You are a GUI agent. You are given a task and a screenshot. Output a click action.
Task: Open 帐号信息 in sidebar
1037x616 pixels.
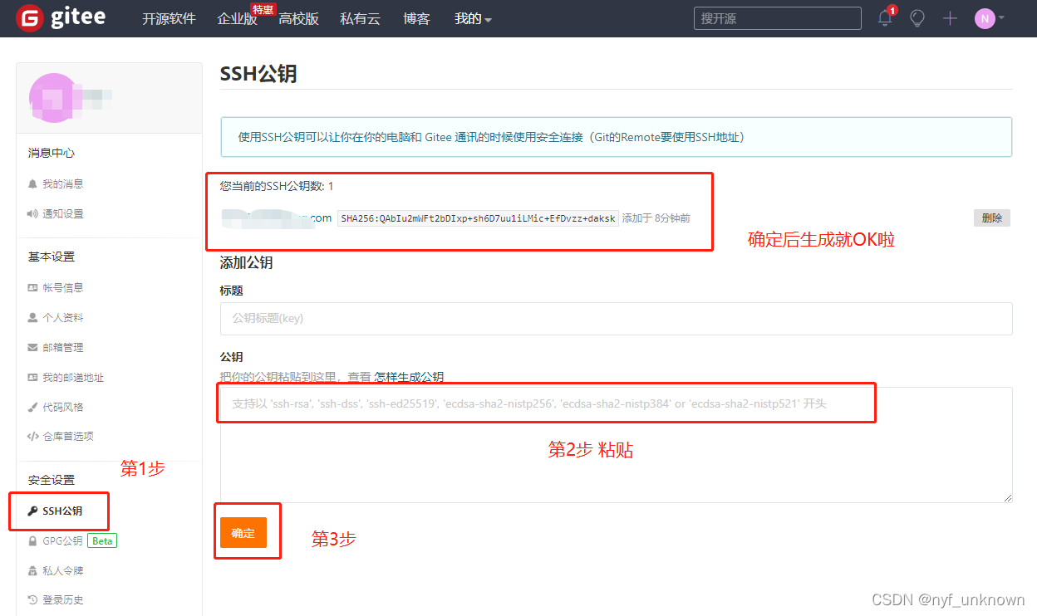[63, 287]
